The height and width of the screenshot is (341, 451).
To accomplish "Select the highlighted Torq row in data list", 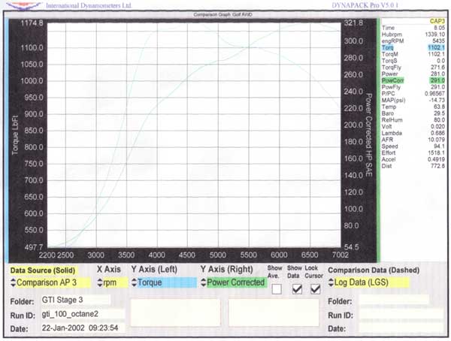I will (413, 48).
